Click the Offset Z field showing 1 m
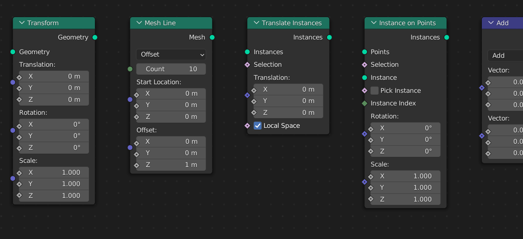The width and height of the screenshot is (523, 239). click(171, 165)
